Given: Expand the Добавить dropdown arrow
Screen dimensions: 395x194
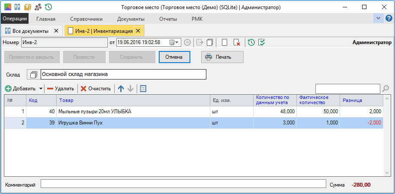Looking at the screenshot, I should [41, 89].
